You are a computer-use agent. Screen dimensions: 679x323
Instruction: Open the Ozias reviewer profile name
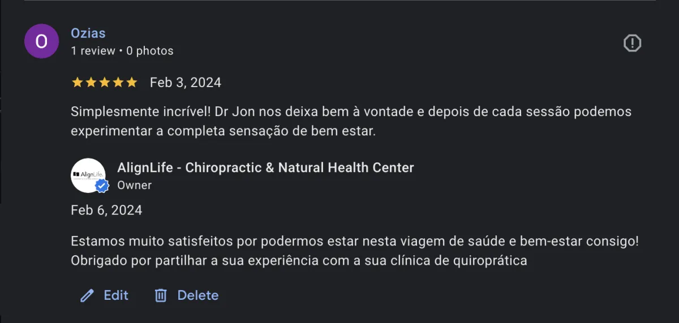[x=88, y=33]
